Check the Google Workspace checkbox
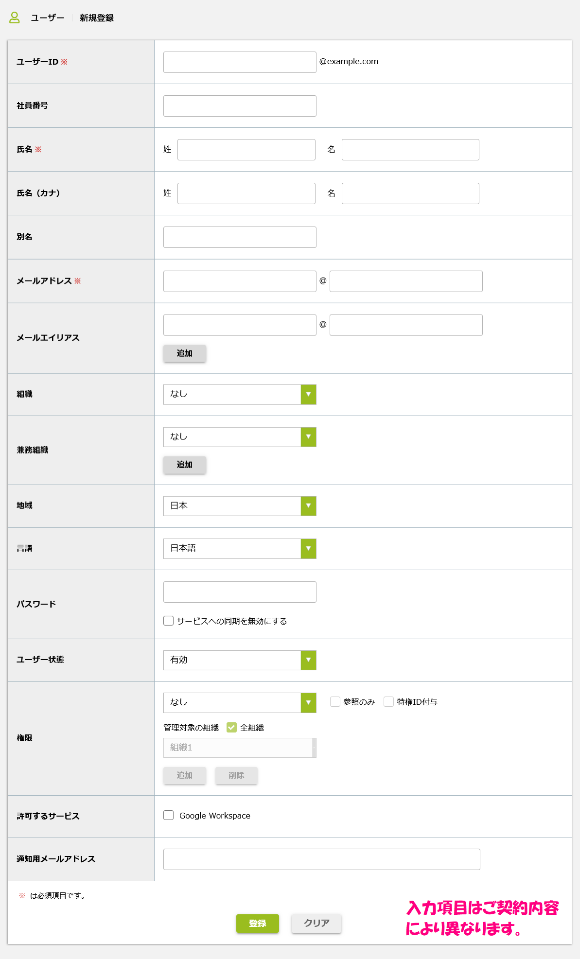Viewport: 580px width, 959px height. pos(169,815)
